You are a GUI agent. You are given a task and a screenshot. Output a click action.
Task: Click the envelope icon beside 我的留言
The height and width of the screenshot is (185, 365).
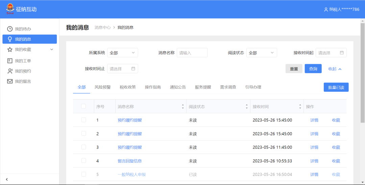tap(10, 81)
